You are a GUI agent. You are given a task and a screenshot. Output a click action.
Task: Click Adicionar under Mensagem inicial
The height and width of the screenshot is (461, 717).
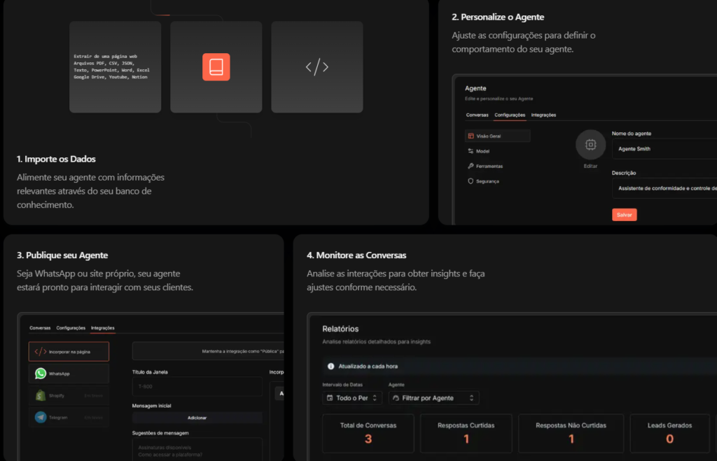[x=197, y=417]
